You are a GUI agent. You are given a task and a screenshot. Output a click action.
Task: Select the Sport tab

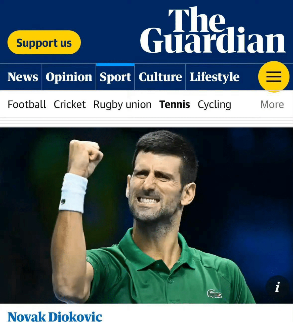coord(115,77)
